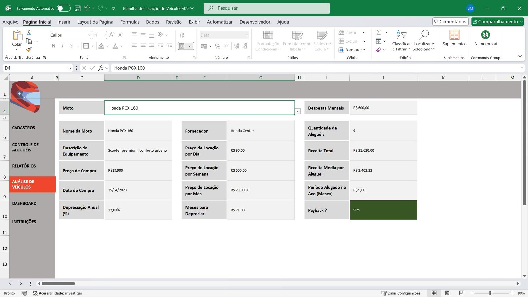Screen dimensions: 528x297
Task: Click the Cut scissors icon
Action: (29, 32)
